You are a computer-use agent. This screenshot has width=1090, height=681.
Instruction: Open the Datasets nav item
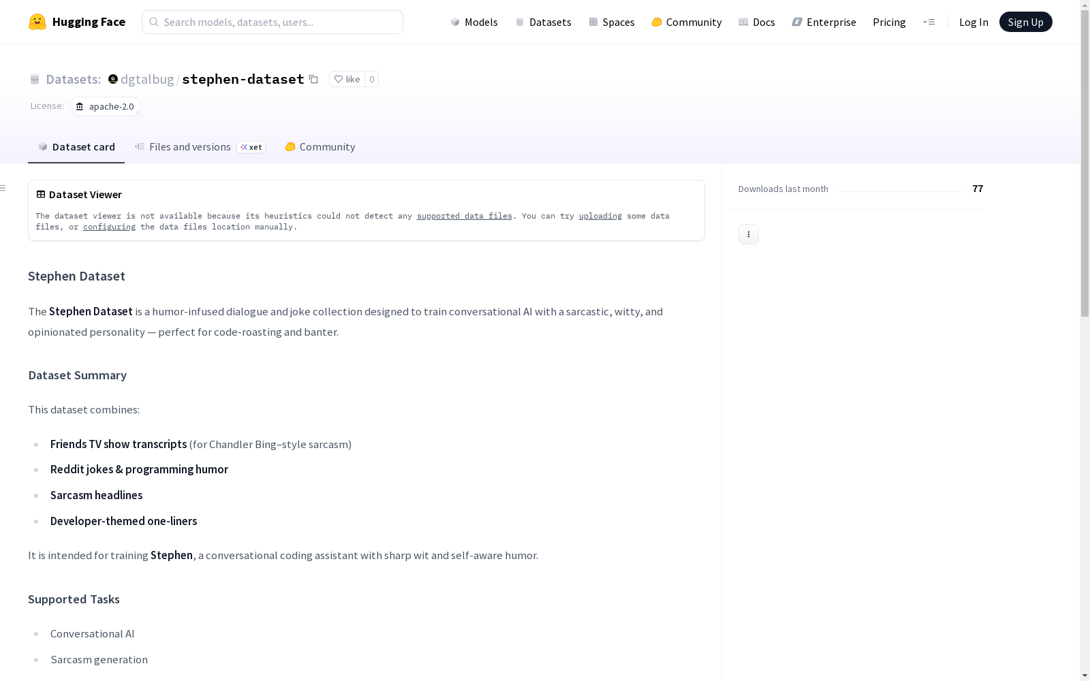[x=543, y=22]
